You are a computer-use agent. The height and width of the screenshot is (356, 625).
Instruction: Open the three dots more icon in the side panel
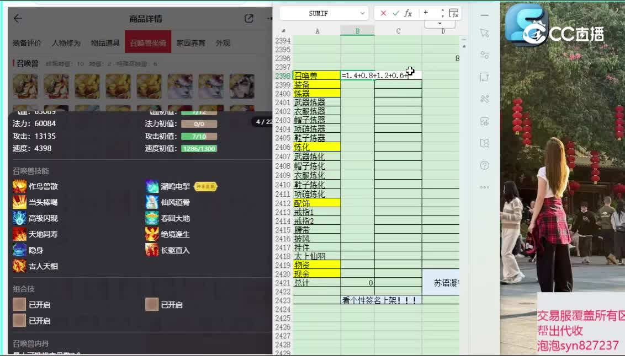[484, 187]
